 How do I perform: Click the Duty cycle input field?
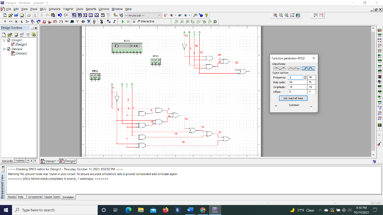pyautogui.click(x=297, y=82)
